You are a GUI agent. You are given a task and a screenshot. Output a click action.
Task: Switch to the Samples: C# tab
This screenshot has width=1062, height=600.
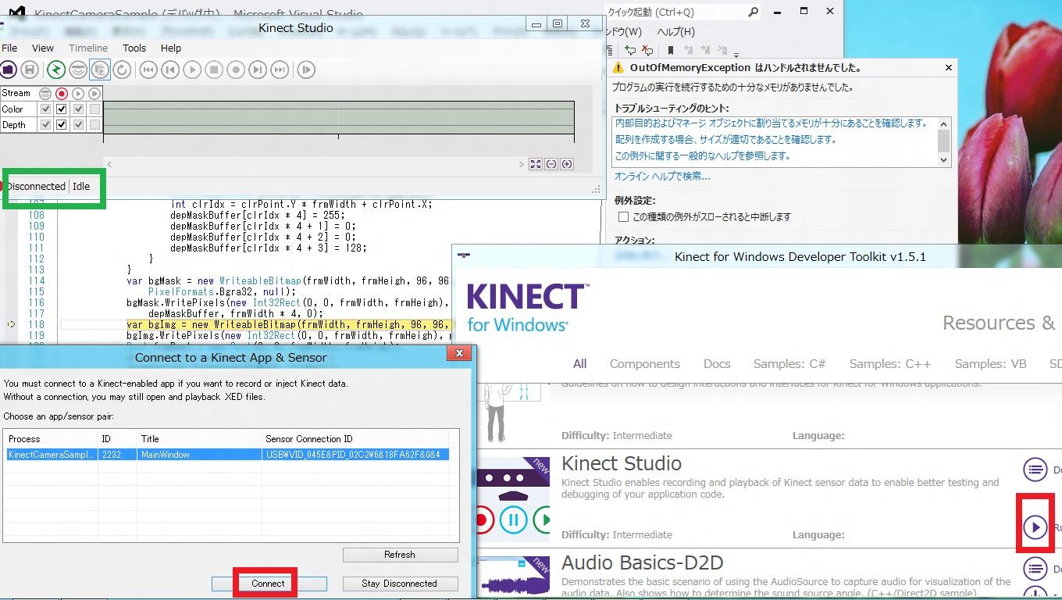point(789,363)
